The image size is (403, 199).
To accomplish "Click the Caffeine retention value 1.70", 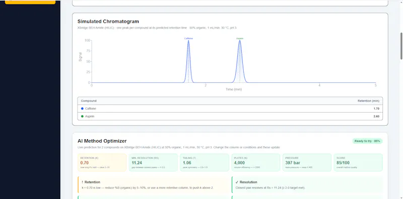I will 376,109.
